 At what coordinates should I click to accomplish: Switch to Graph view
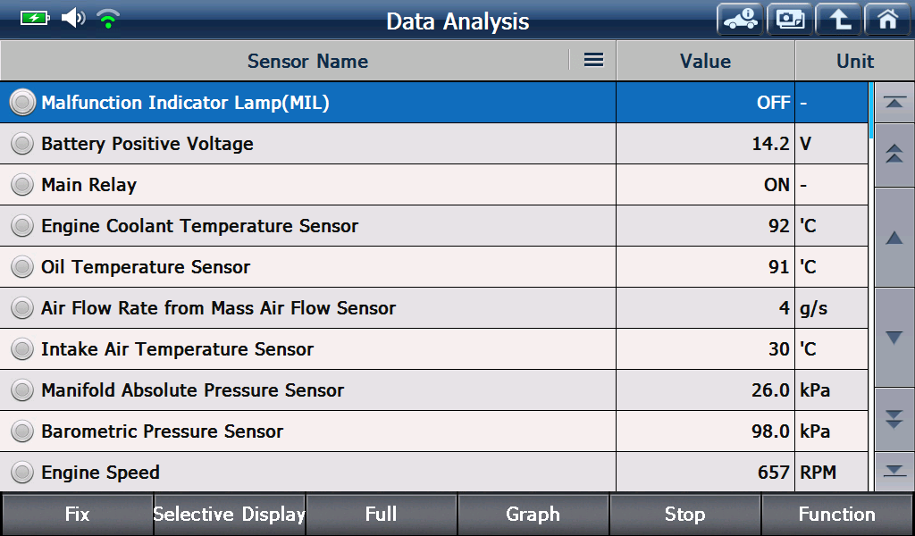click(533, 514)
